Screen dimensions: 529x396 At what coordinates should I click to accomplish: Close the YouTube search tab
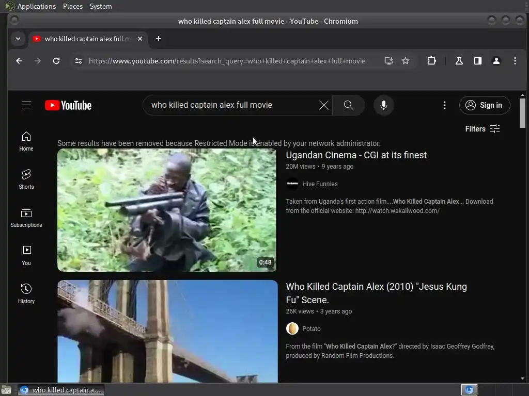140,39
